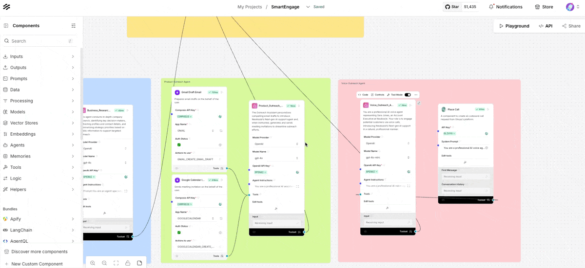Viewport: 585px width, 268px height.
Task: Open Code for Voice Outreach Agent
Action: [x=364, y=95]
